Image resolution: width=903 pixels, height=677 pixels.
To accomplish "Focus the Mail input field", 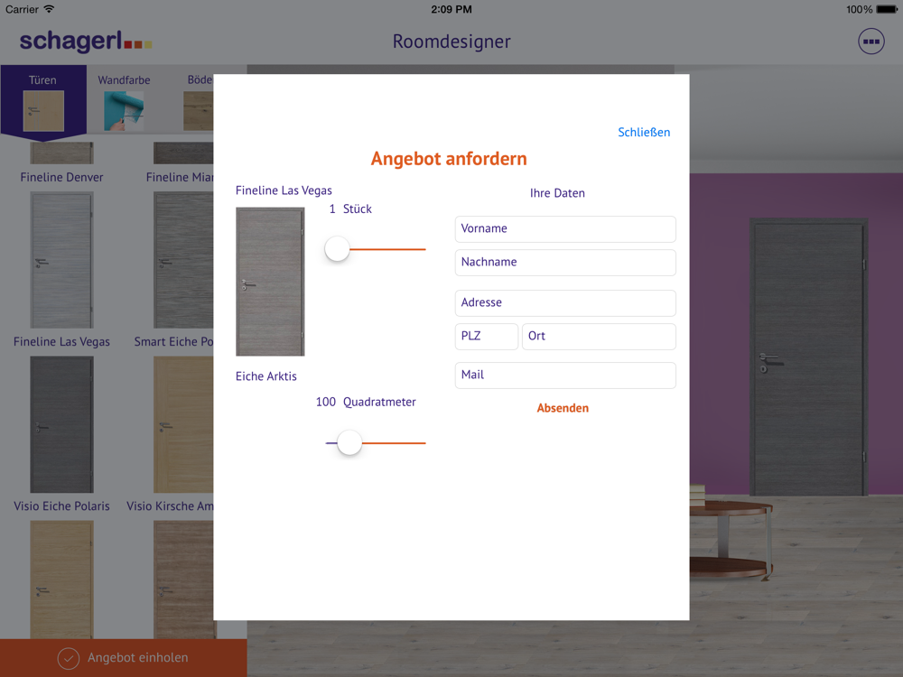I will pos(565,375).
